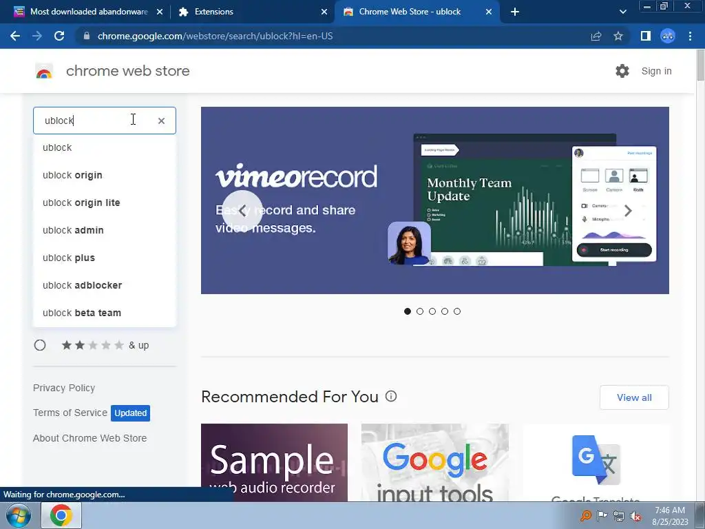The width and height of the screenshot is (705, 529).
Task: Open Chrome's three-dot menu
Action: click(x=690, y=36)
